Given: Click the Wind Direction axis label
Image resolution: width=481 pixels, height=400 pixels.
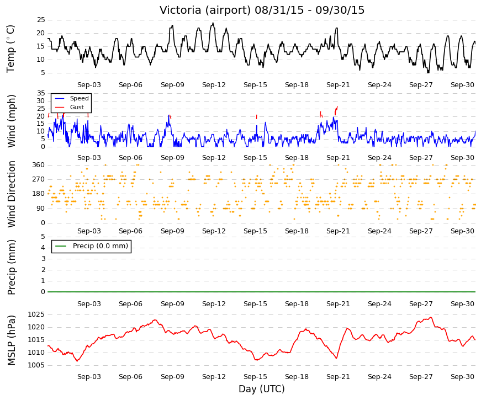Looking at the screenshot, I should pos(11,194).
